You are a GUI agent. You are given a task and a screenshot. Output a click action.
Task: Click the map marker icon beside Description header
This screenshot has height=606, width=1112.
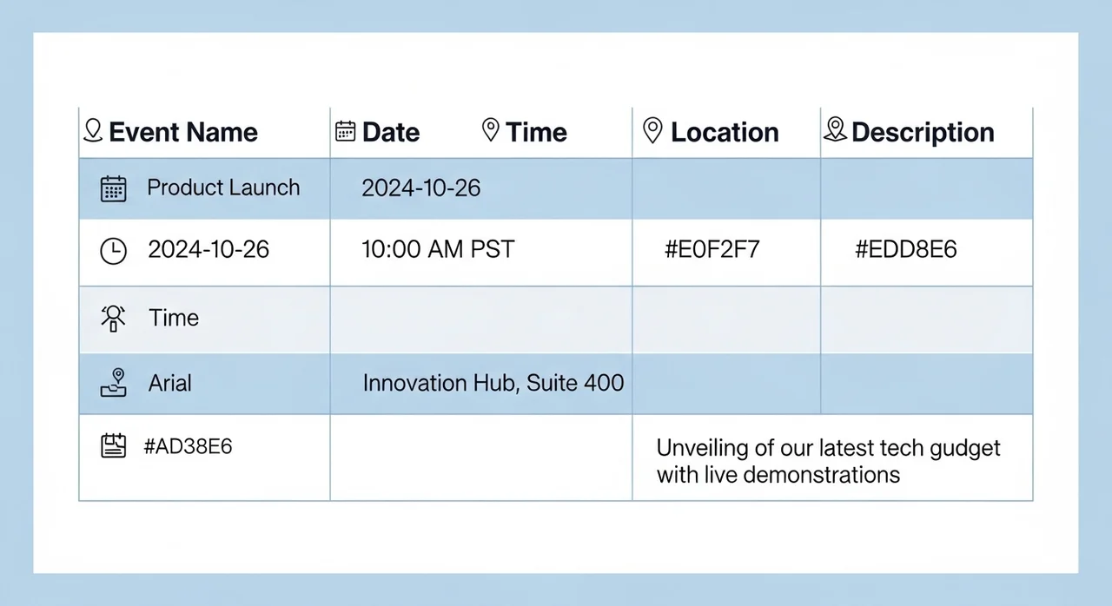pos(835,130)
